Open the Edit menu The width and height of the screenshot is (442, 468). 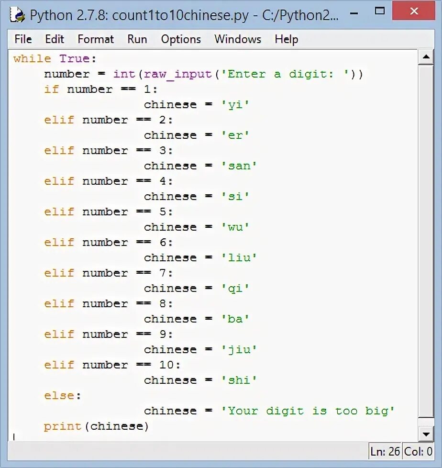point(55,39)
